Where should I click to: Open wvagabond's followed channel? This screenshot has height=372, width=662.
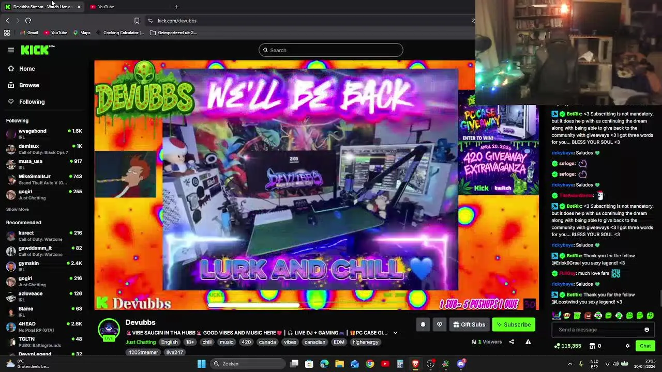pyautogui.click(x=44, y=133)
